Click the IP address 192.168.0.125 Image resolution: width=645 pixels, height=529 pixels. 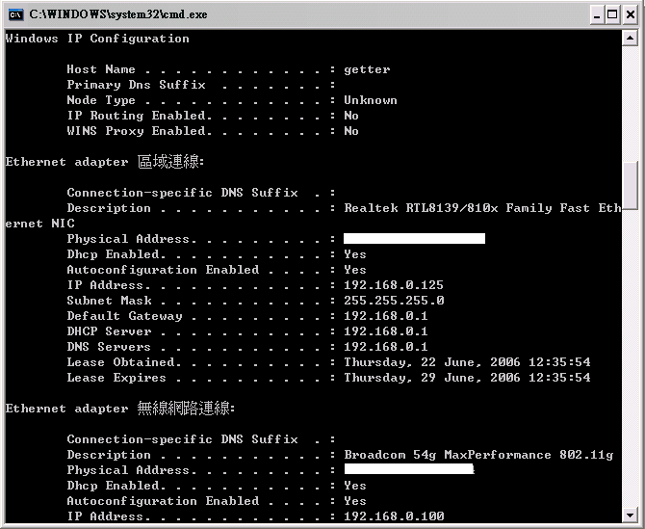pos(394,285)
